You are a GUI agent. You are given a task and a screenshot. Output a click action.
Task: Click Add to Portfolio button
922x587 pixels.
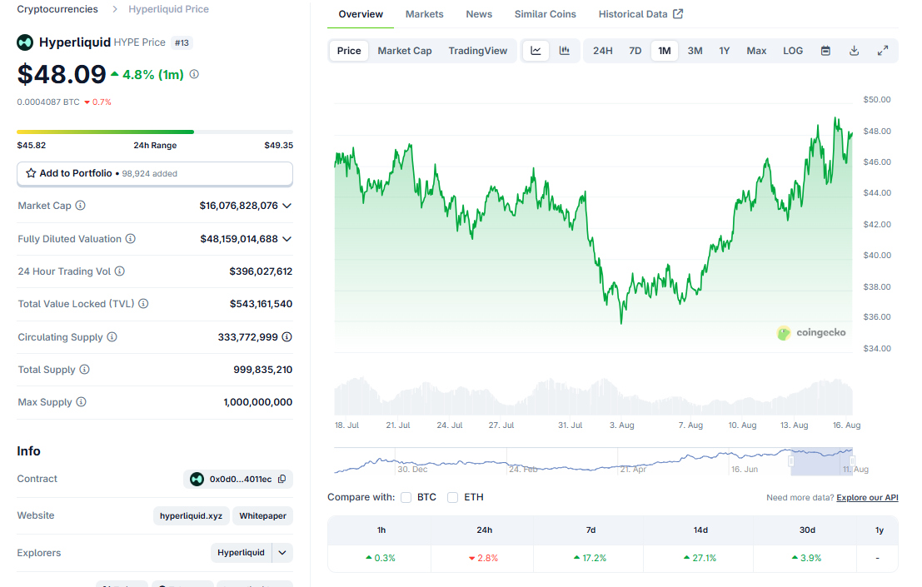[x=155, y=173]
